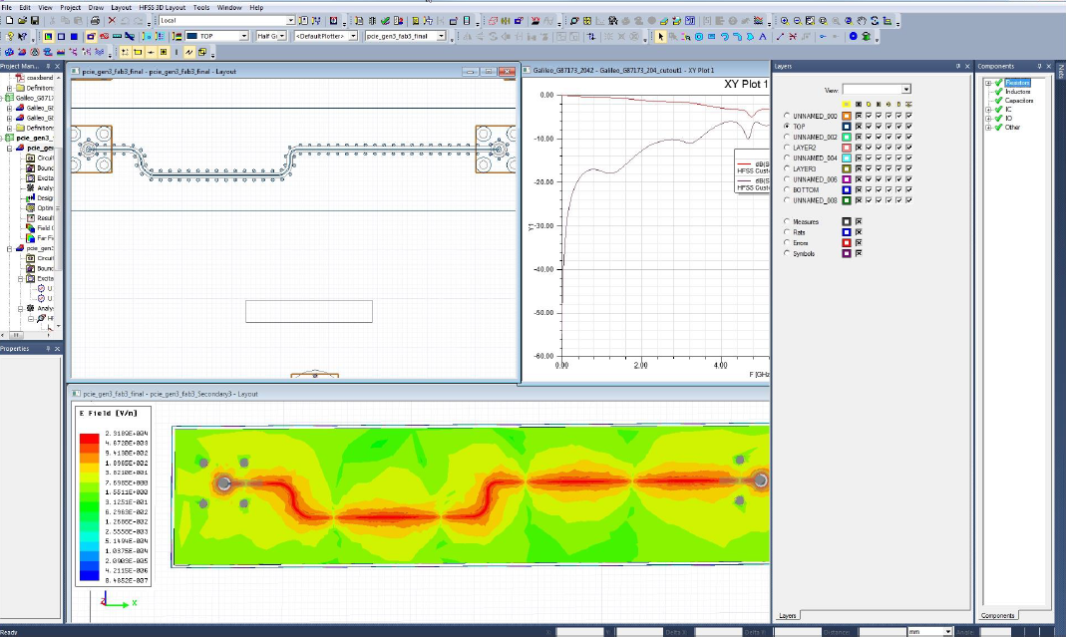Viewport: 1066px width, 637px height.
Task: Open a new project file icon
Action: point(8,21)
